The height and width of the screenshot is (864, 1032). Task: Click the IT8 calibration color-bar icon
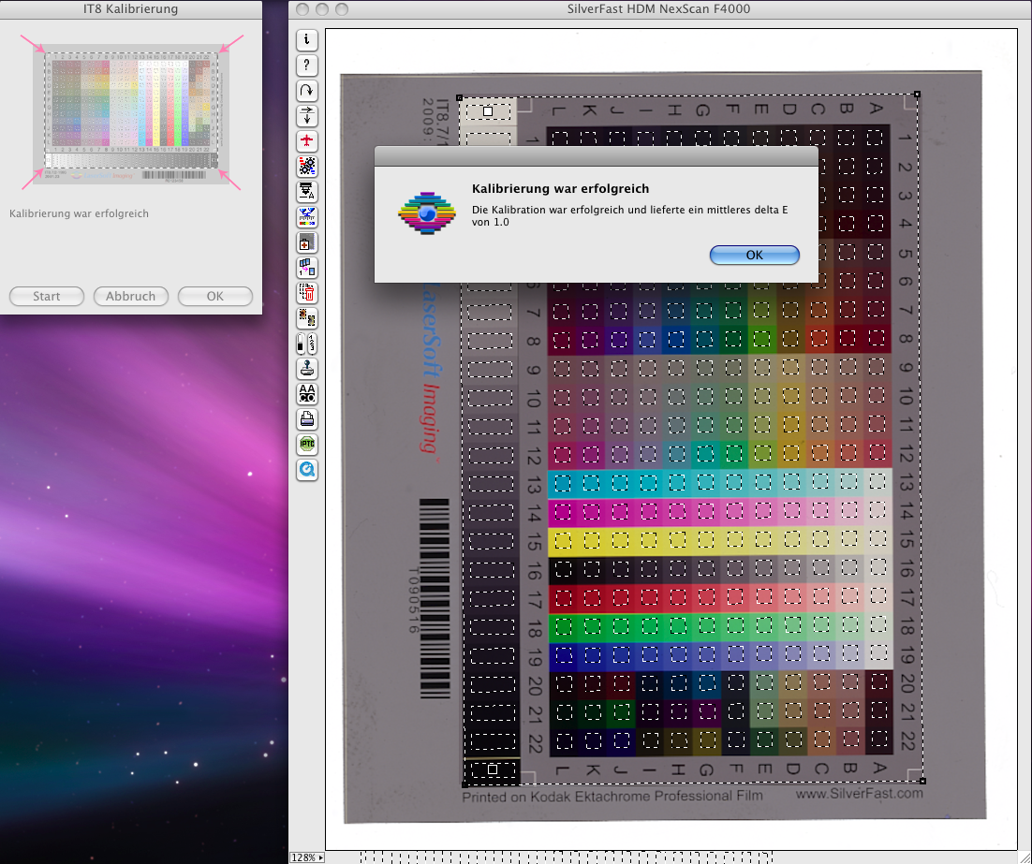[x=307, y=217]
